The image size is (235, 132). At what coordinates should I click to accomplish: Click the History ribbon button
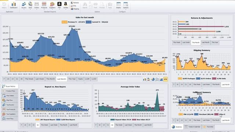click(x=4, y=5)
